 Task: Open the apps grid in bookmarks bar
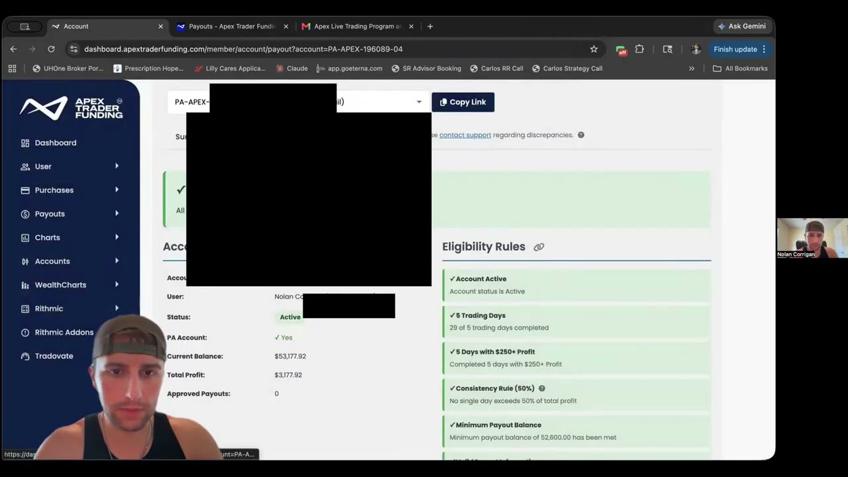[x=12, y=68]
